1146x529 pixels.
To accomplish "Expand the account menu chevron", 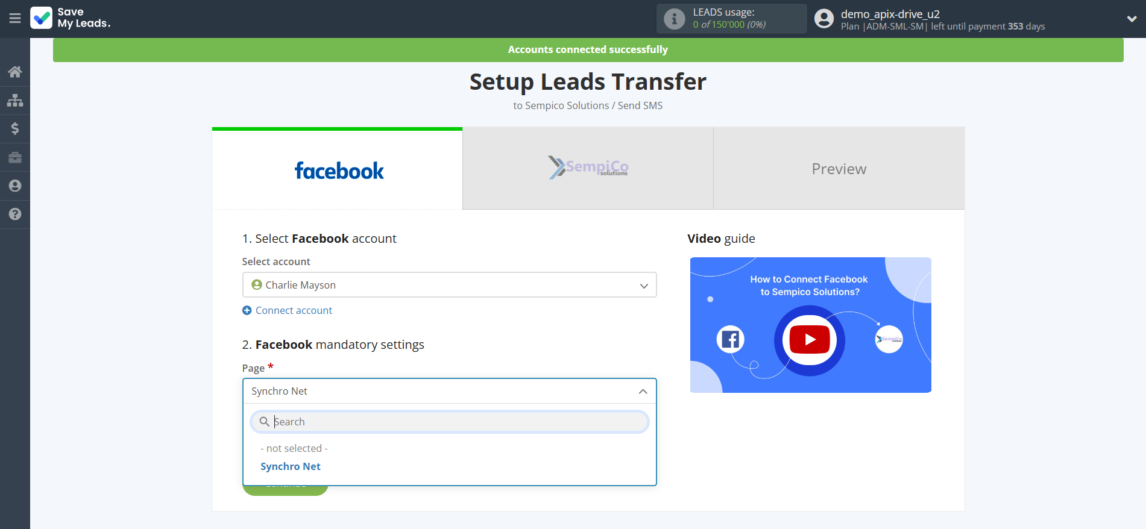I will tap(1132, 19).
